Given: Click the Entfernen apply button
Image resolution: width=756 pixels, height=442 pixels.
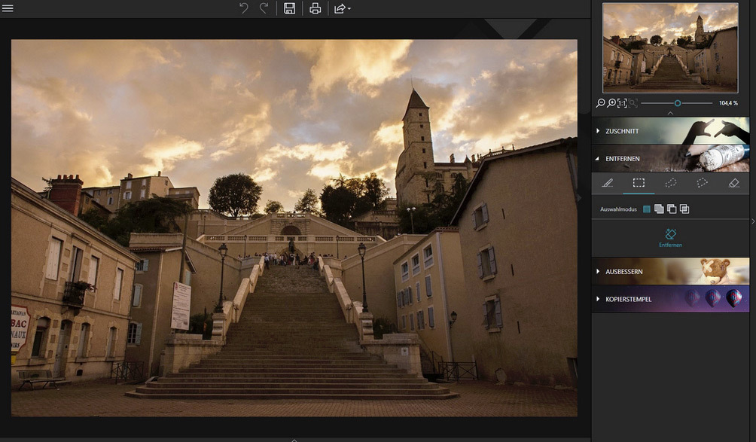Looking at the screenshot, I should (670, 238).
